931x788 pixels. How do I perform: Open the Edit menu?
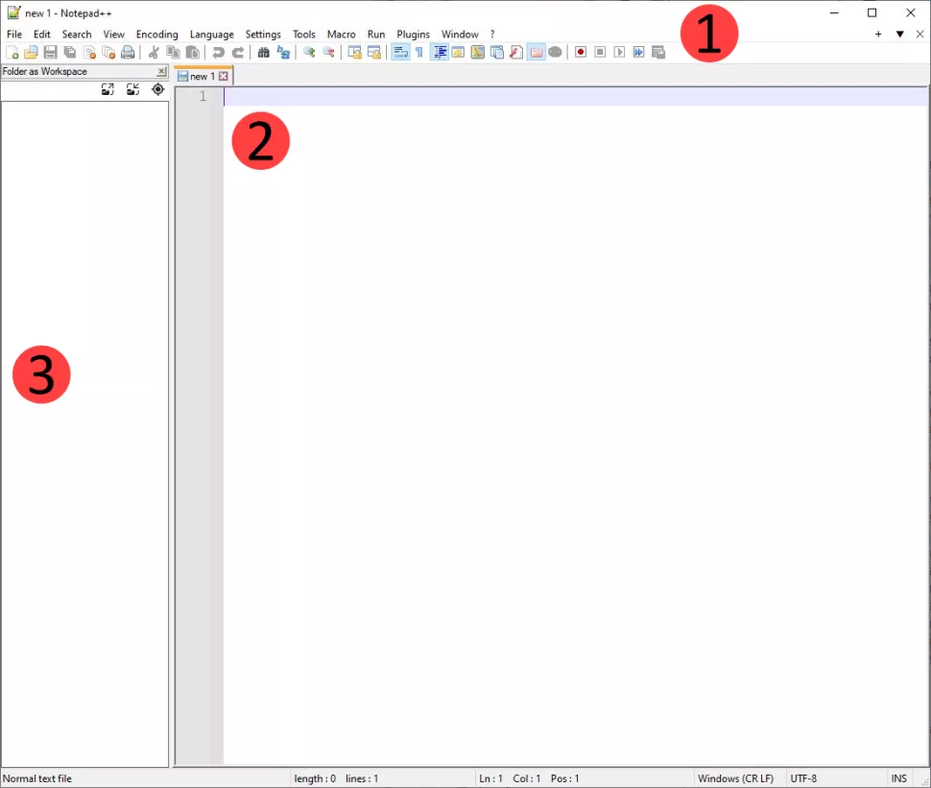pos(41,35)
